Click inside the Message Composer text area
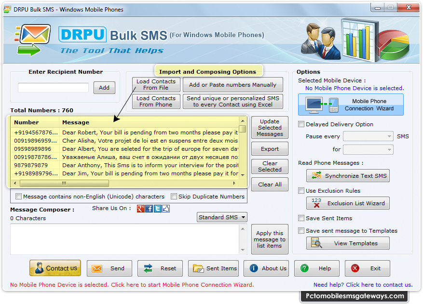 point(125,239)
